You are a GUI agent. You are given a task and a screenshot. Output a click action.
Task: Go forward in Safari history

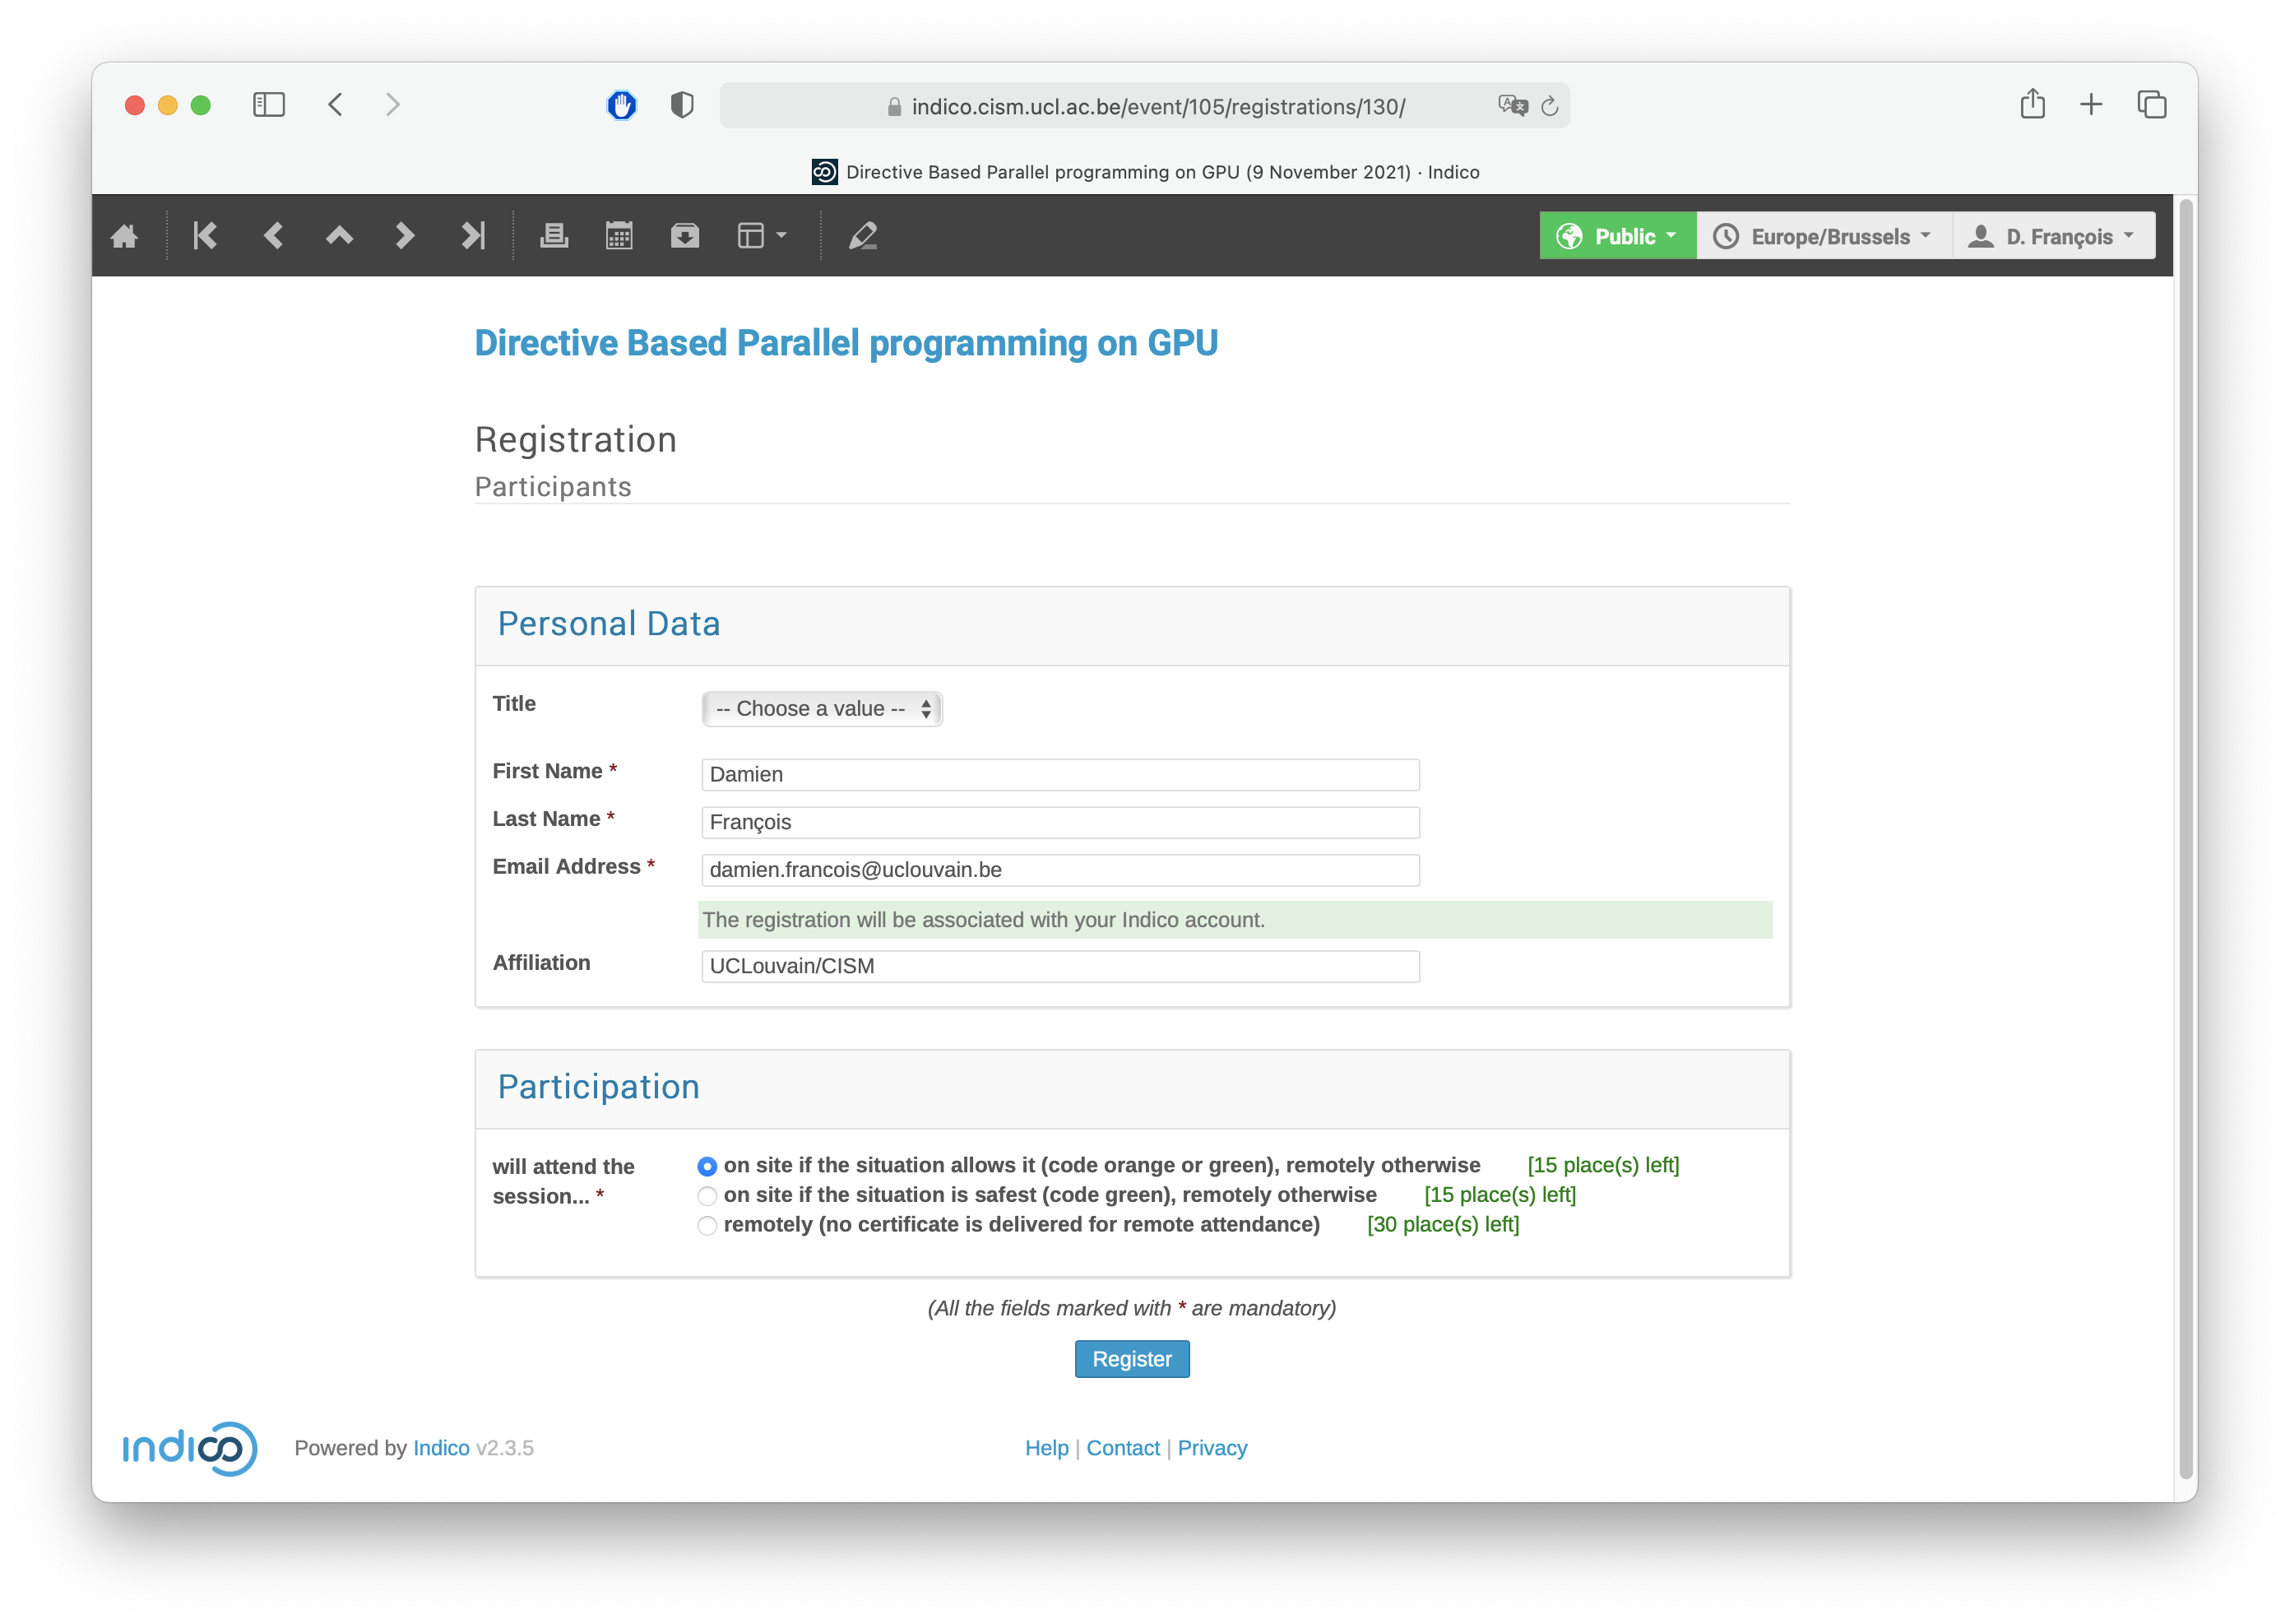tap(393, 105)
